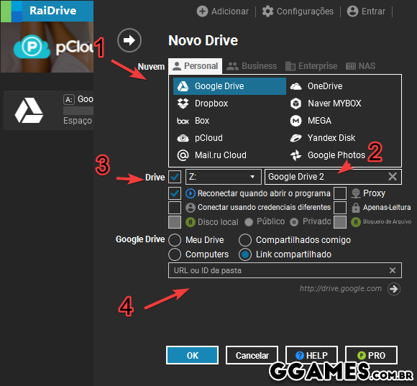Switch to the Enterprise tab
The width and height of the screenshot is (417, 386).
311,66
